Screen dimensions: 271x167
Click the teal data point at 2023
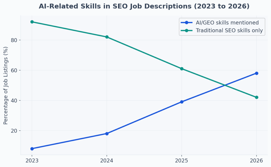click(x=32, y=22)
